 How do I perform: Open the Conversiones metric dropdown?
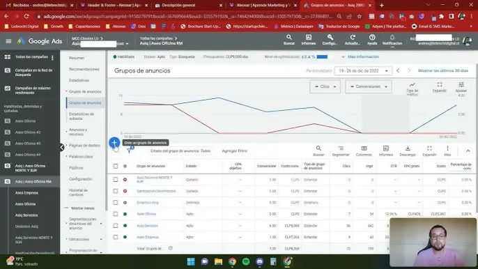(x=369, y=86)
